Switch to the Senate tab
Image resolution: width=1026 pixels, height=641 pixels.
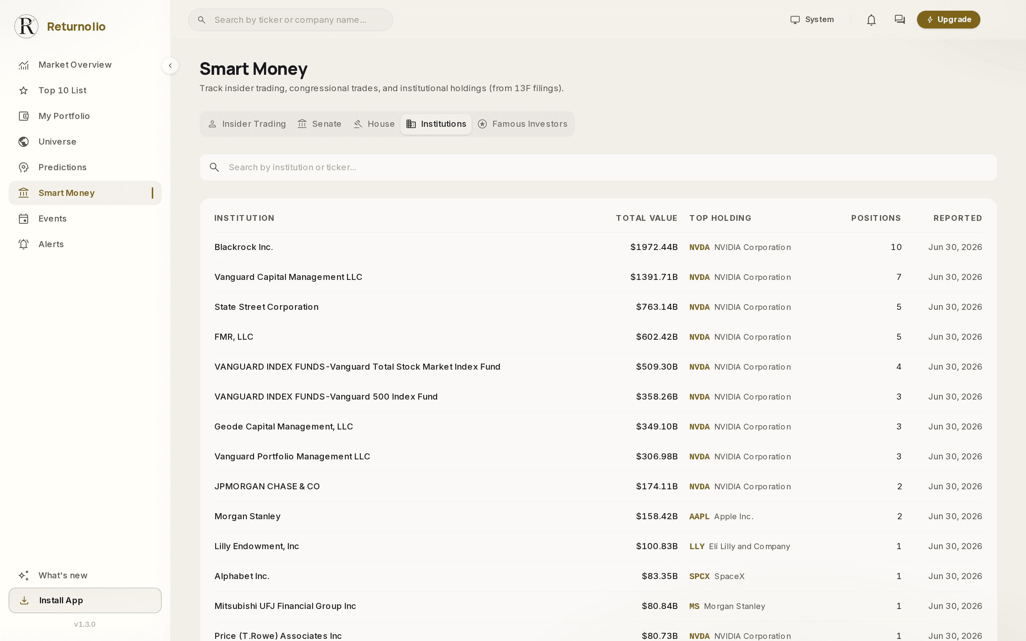(x=319, y=124)
